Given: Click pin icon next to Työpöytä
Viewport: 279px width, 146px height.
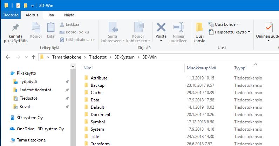Looking at the screenshot, I should coord(67,82).
